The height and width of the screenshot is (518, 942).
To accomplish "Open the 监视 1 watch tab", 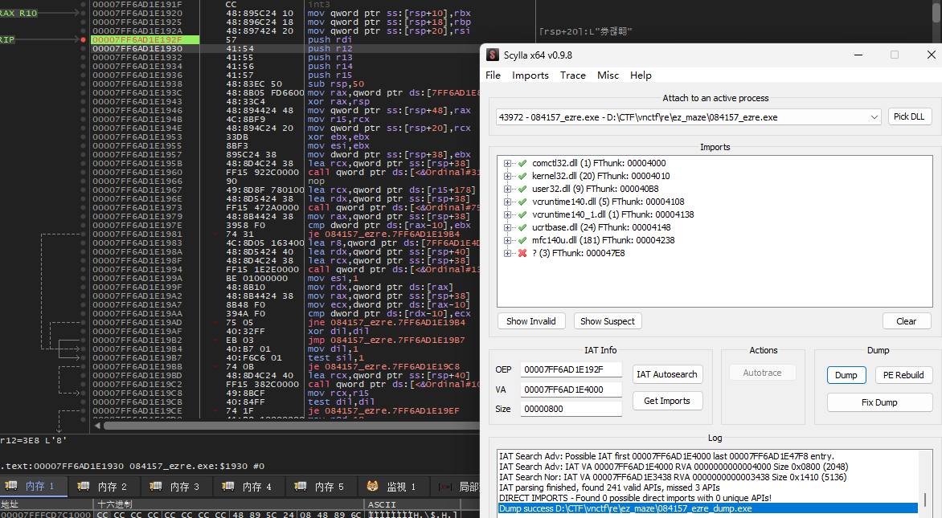I will [x=391, y=487].
